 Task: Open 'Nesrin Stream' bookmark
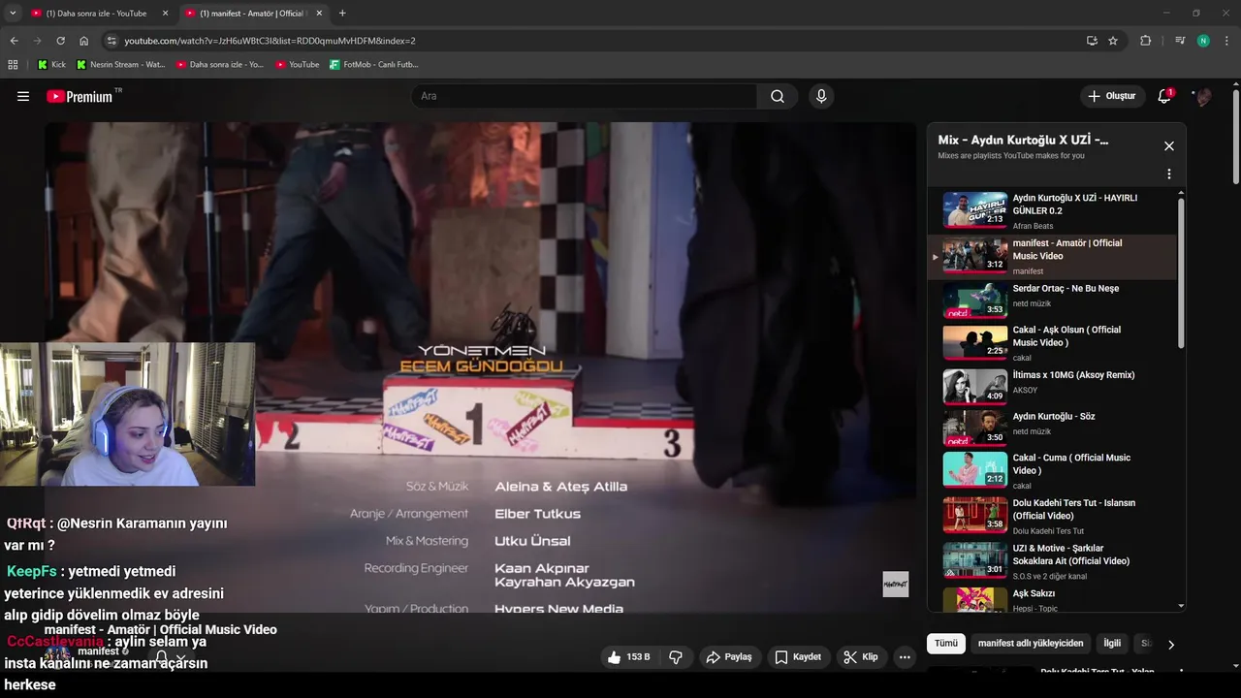(x=121, y=64)
